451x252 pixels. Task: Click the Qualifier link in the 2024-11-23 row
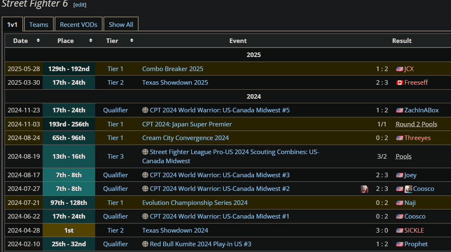115,110
